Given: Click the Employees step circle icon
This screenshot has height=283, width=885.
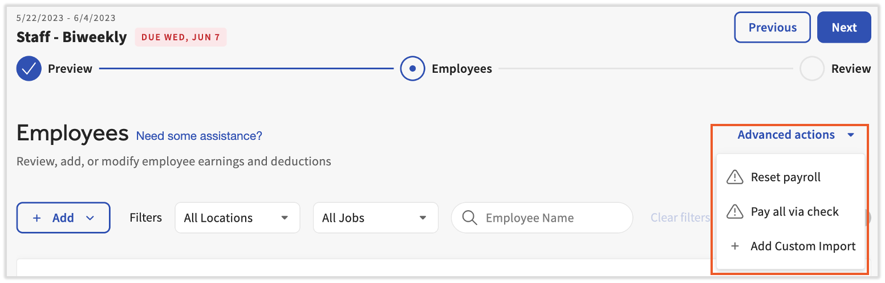Looking at the screenshot, I should tap(413, 69).
